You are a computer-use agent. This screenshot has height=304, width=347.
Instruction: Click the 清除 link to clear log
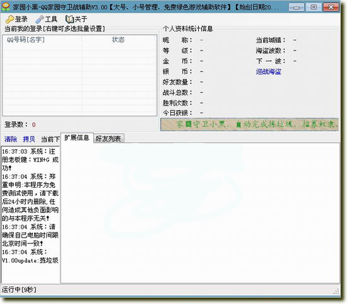pos(11,139)
